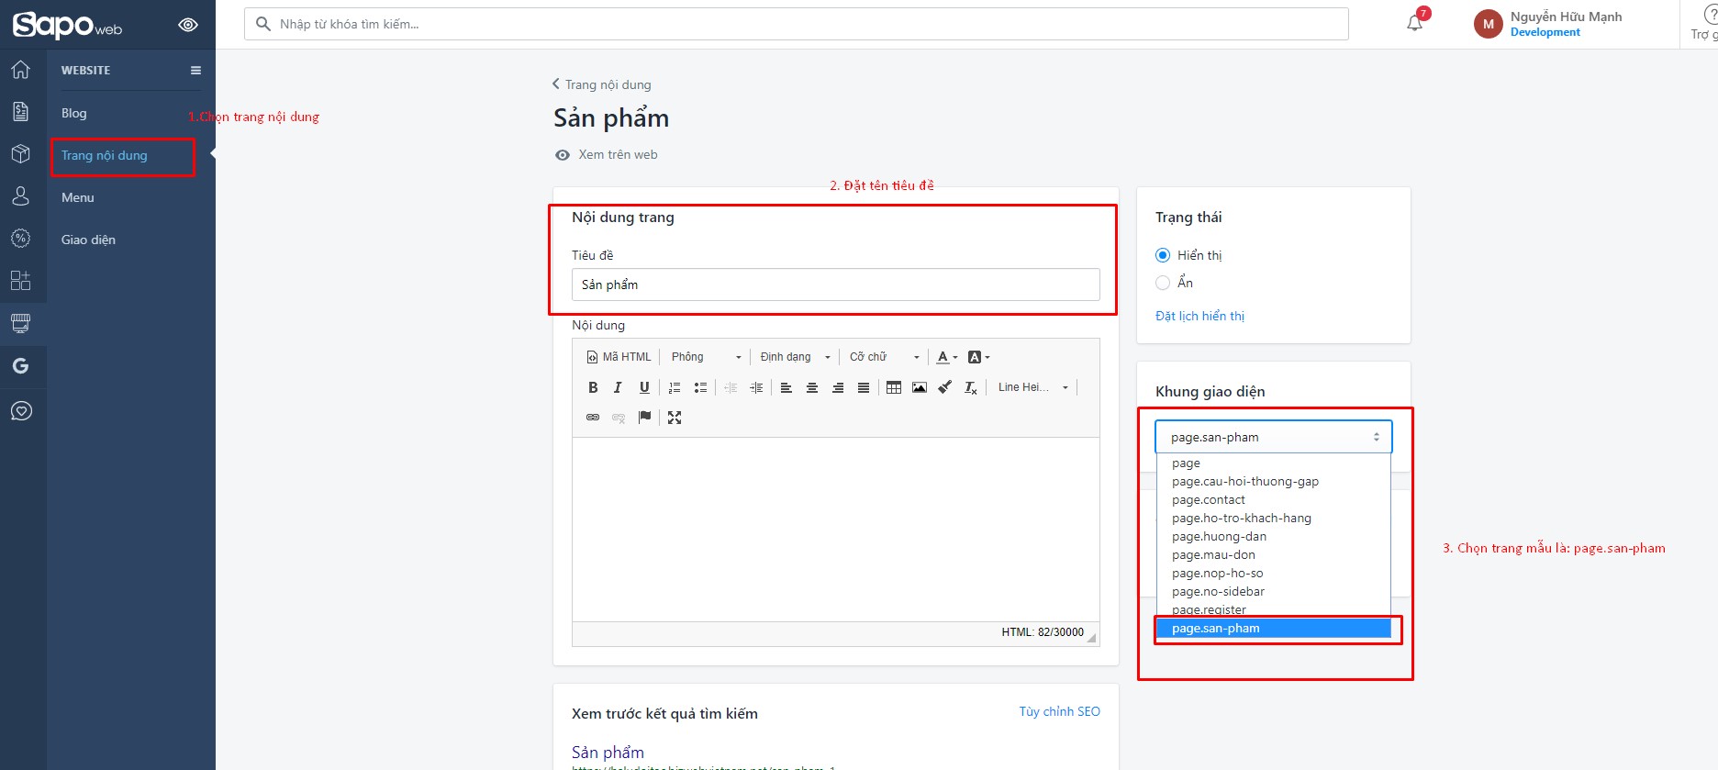Open Trang nội dung menu item
The image size is (1718, 770).
105,155
